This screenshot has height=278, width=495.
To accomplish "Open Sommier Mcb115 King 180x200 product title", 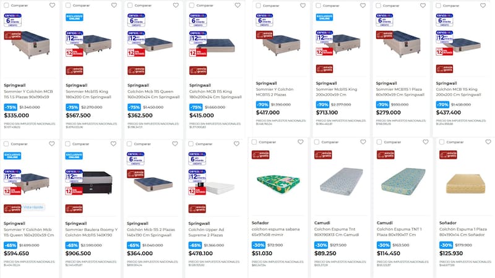I will [90, 95].
